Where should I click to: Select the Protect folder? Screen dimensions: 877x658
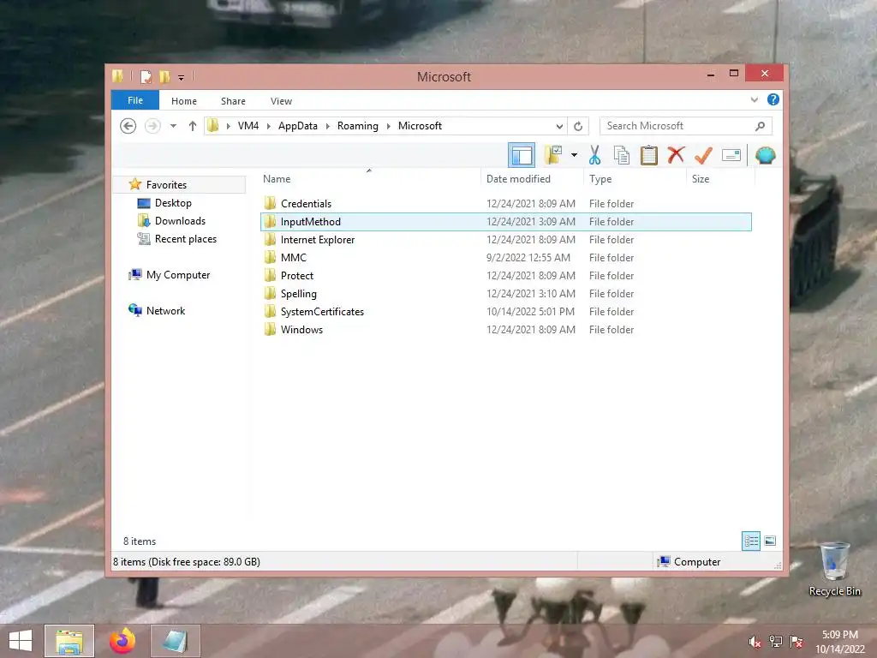pos(505,275)
